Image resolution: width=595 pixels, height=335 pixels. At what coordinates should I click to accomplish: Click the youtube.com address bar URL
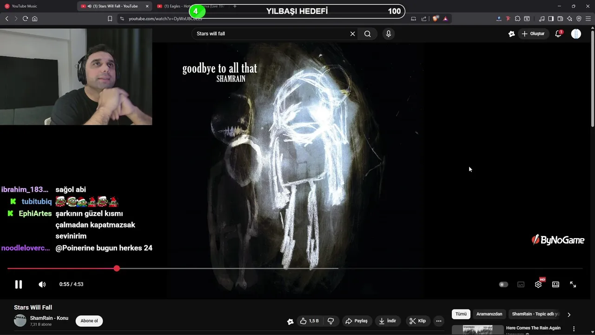coord(165,19)
